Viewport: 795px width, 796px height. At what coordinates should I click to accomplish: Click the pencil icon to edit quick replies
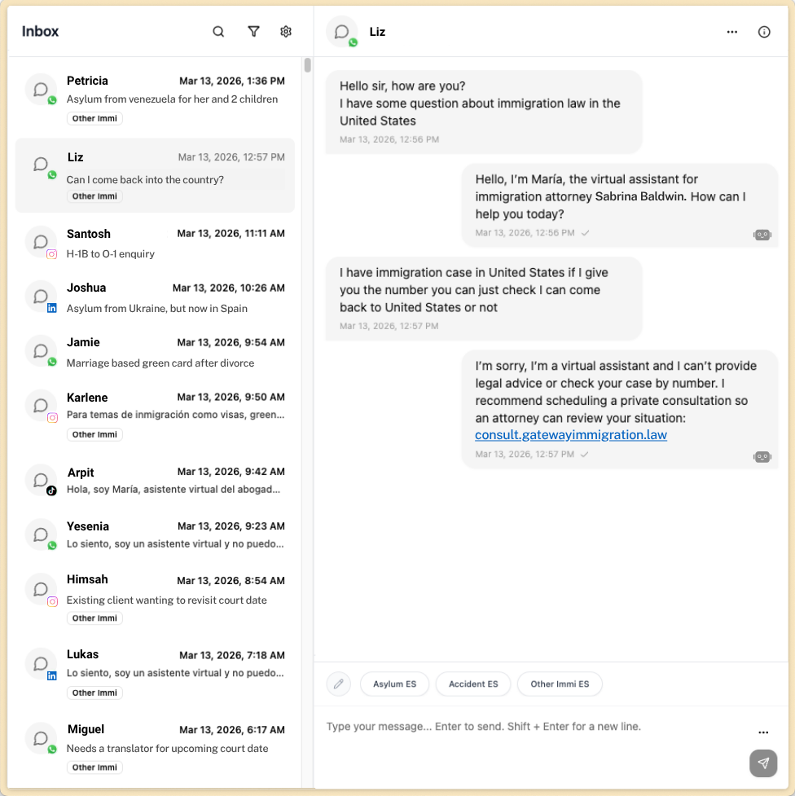(x=338, y=684)
